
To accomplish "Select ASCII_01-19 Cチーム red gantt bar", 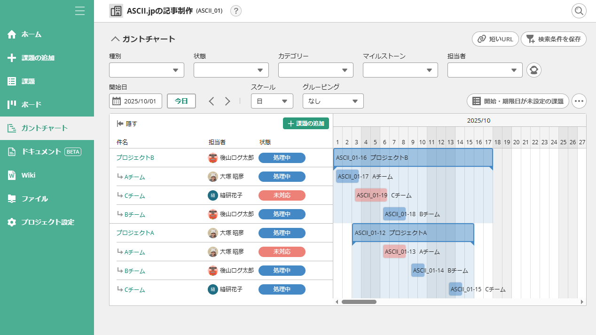I will pos(371,195).
